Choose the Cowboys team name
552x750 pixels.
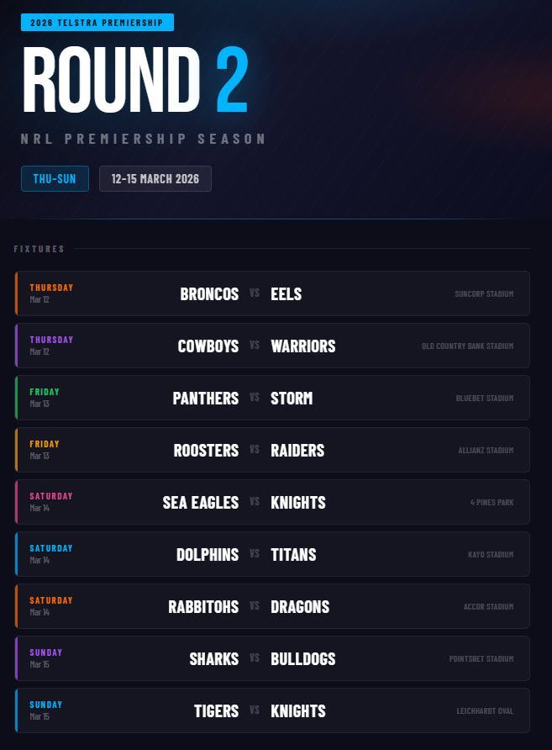coord(208,346)
